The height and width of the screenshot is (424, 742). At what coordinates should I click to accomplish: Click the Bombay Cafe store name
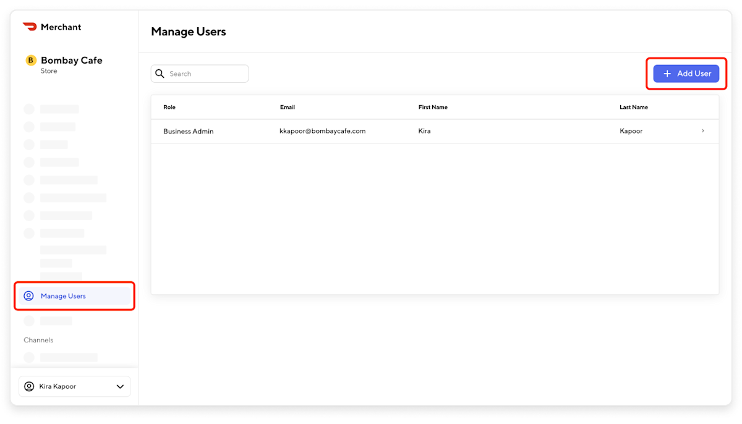pyautogui.click(x=71, y=60)
